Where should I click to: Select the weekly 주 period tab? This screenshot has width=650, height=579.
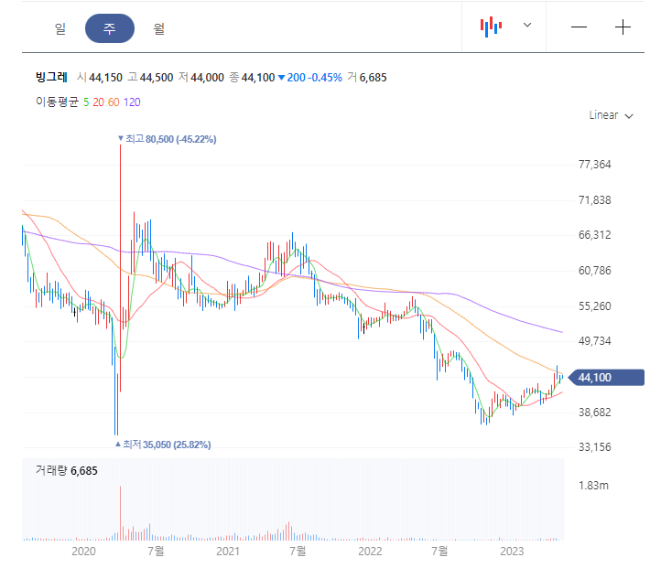110,28
